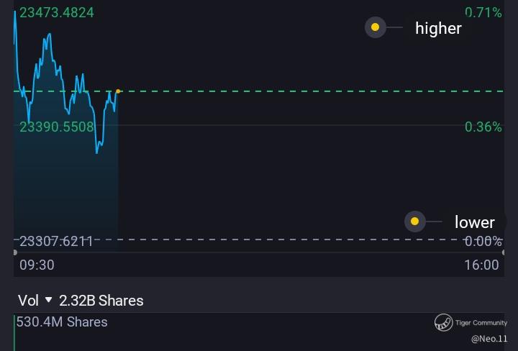
Task: Click the 23307.6211 previous close label
Action: click(57, 241)
